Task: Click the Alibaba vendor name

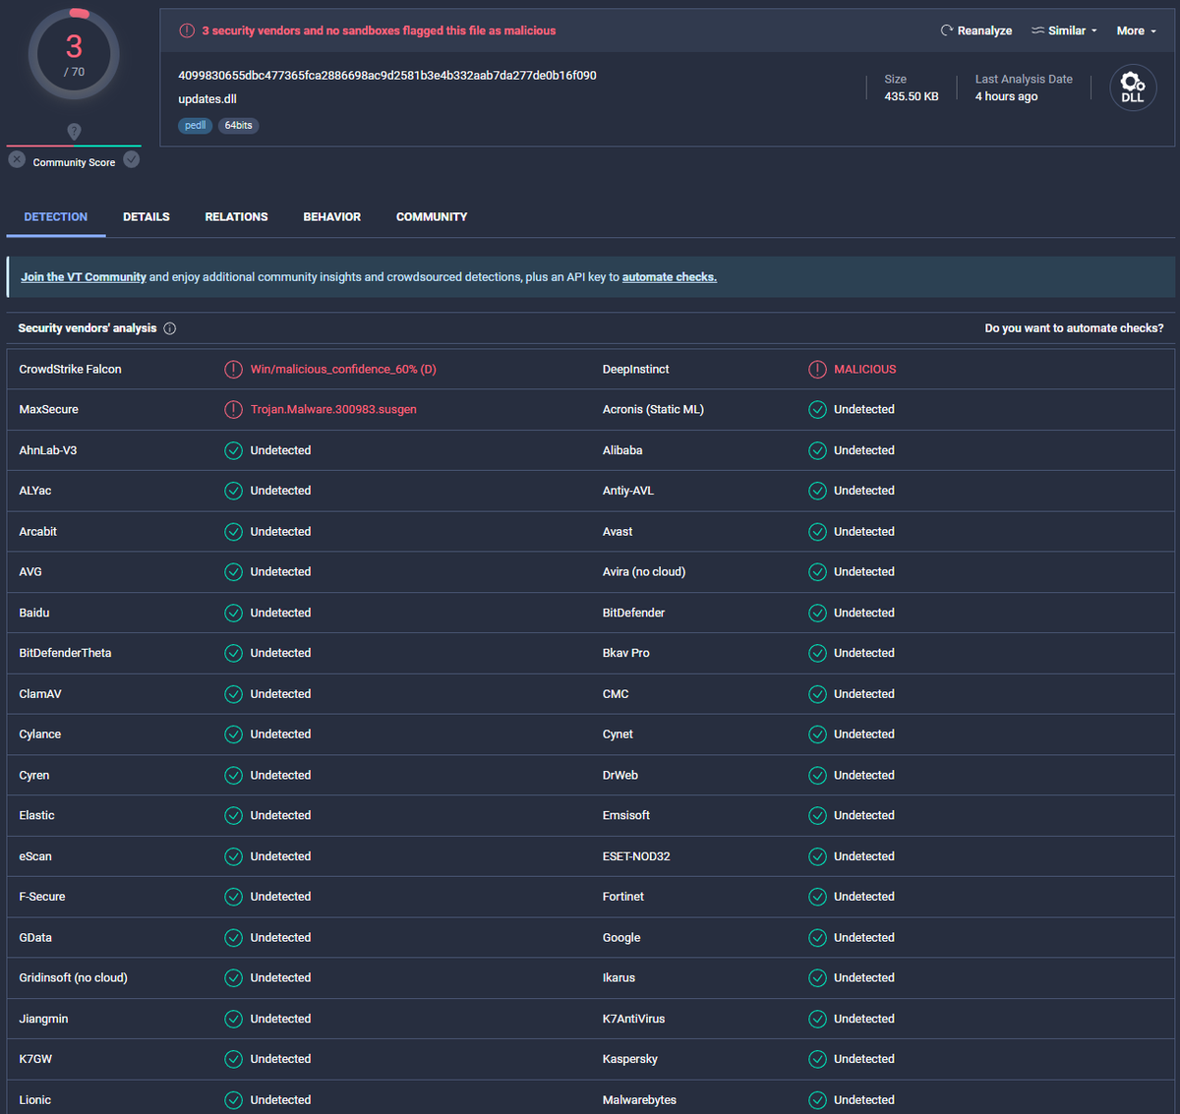Action: tap(622, 450)
